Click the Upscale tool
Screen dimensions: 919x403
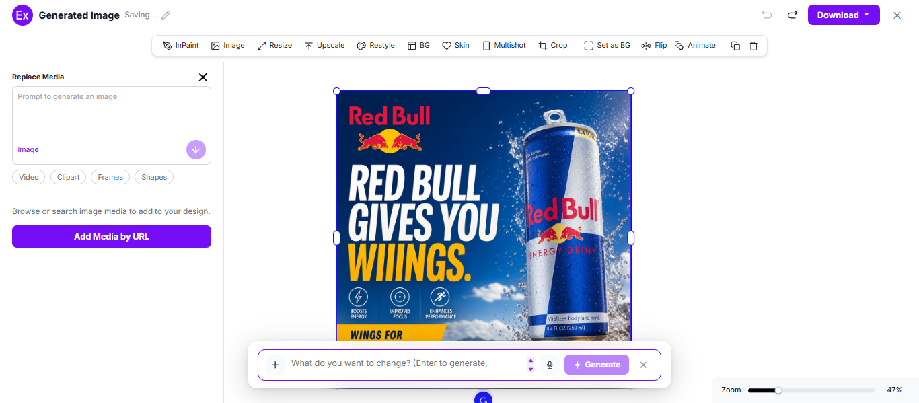pos(324,46)
